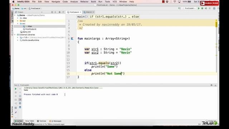Click the Exit icon in the Run panel
This screenshot has width=229, height=129.
point(16,104)
